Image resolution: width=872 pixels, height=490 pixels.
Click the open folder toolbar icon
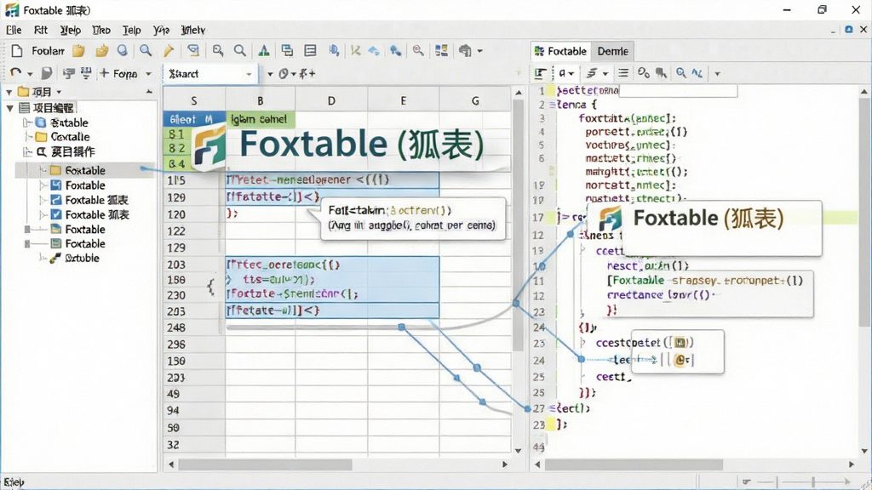point(102,51)
